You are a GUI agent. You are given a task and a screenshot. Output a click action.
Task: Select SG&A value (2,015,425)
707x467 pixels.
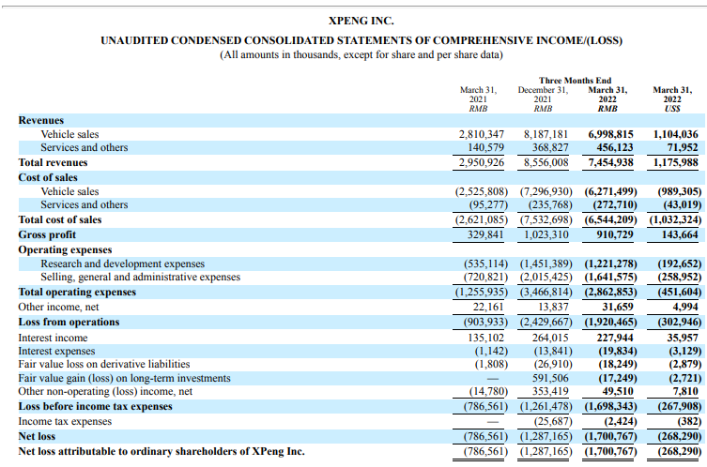click(x=546, y=277)
